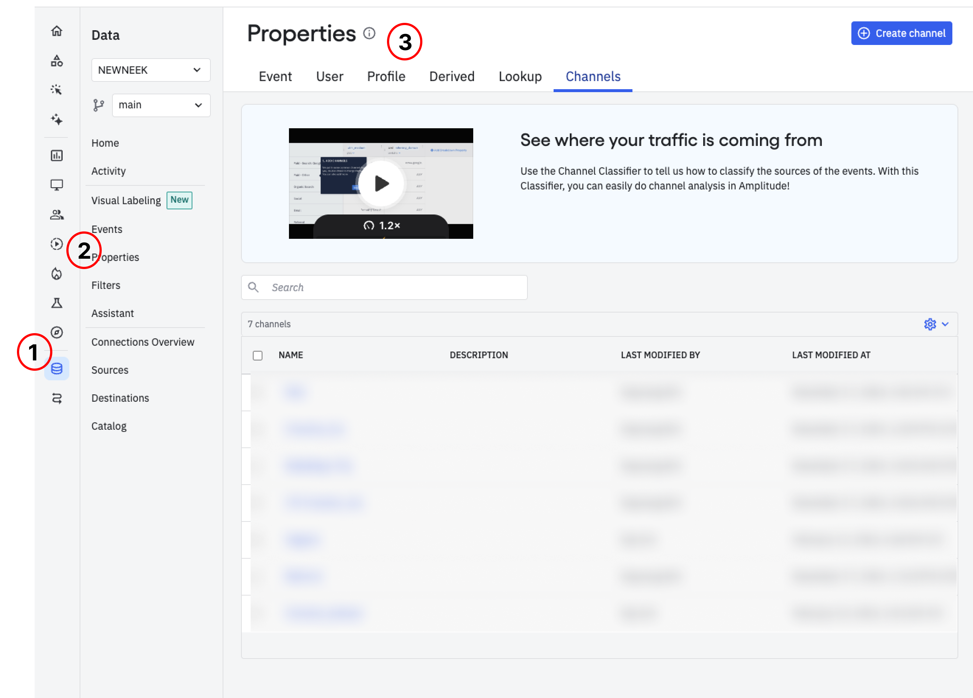The image size is (973, 698).
Task: Click the info icon beside Properties
Action: 369,33
